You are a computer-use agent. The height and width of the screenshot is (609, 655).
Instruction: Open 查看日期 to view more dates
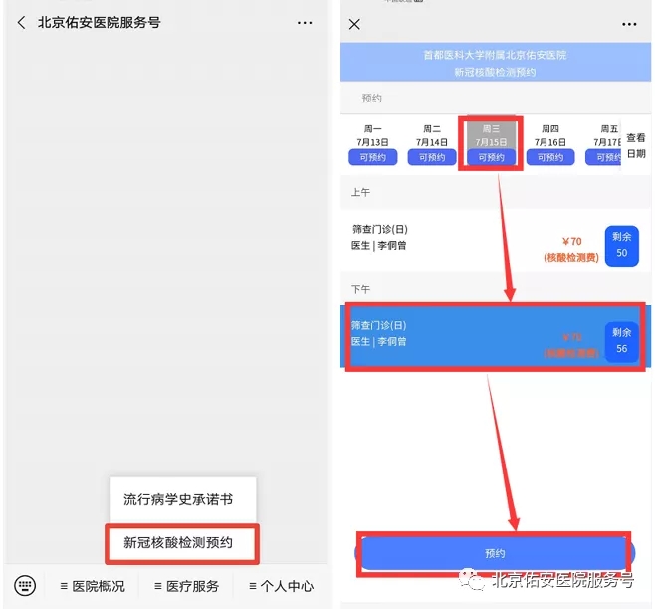[x=636, y=146]
